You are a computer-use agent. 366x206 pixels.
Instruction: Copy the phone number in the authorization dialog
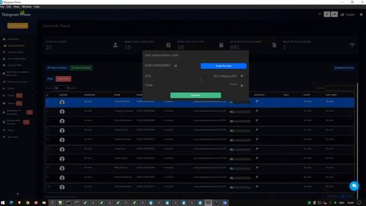click(176, 66)
